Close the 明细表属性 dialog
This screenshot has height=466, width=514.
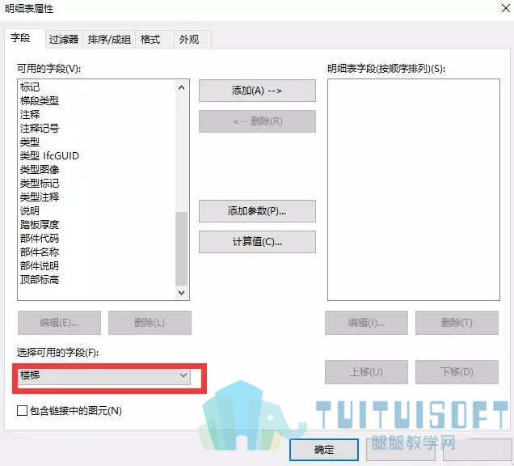[x=505, y=8]
